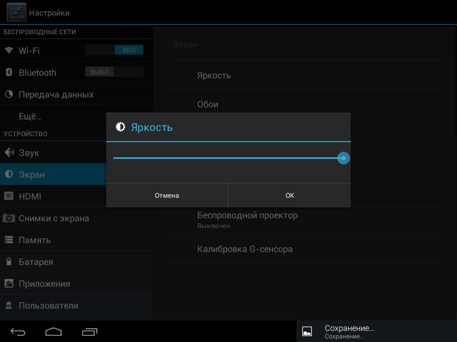Open the Память settings section
457x342 pixels.
click(x=34, y=240)
